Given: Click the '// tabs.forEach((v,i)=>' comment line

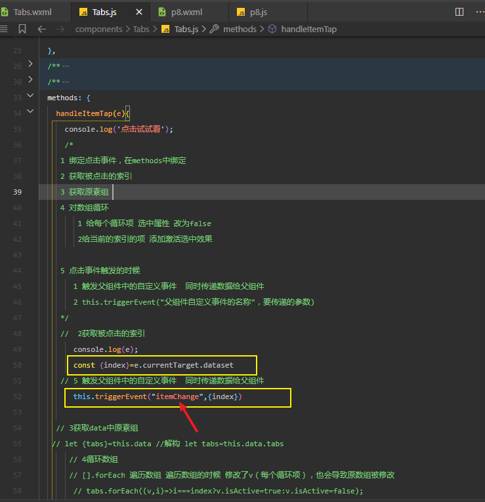Looking at the screenshot, I should (x=219, y=490).
